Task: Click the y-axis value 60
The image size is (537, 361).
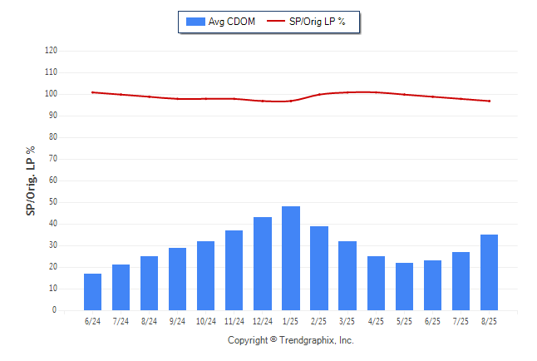Action: pyautogui.click(x=53, y=180)
